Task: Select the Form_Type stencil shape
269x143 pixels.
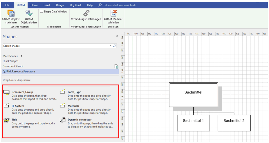Action: 62,92
